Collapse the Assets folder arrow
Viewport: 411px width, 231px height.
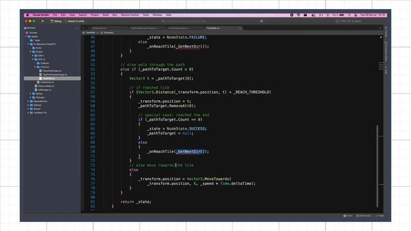click(x=26, y=37)
